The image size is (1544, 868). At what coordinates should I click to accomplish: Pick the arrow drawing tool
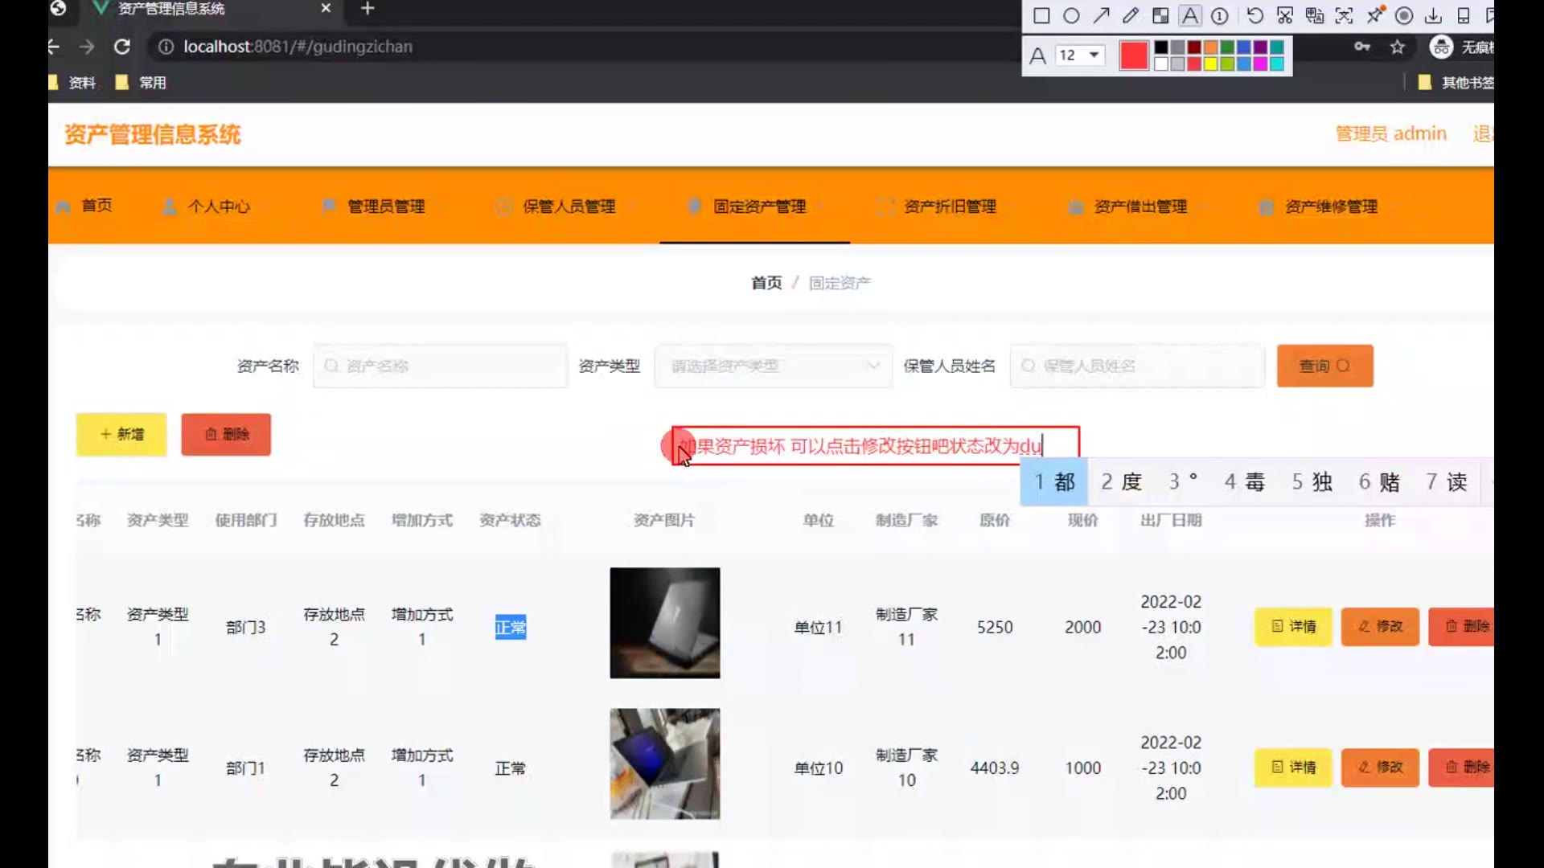pos(1101,15)
